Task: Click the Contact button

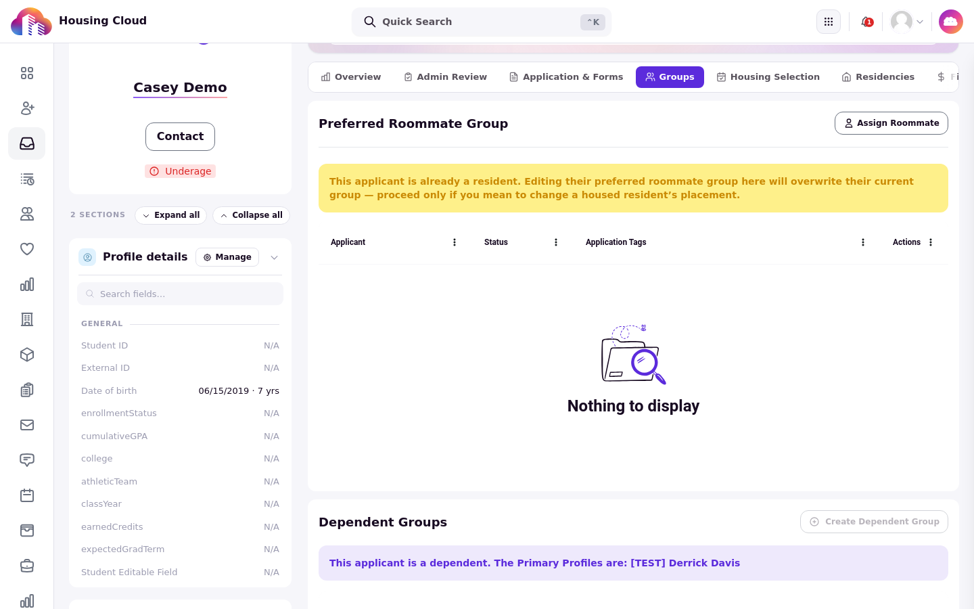Action: click(180, 137)
